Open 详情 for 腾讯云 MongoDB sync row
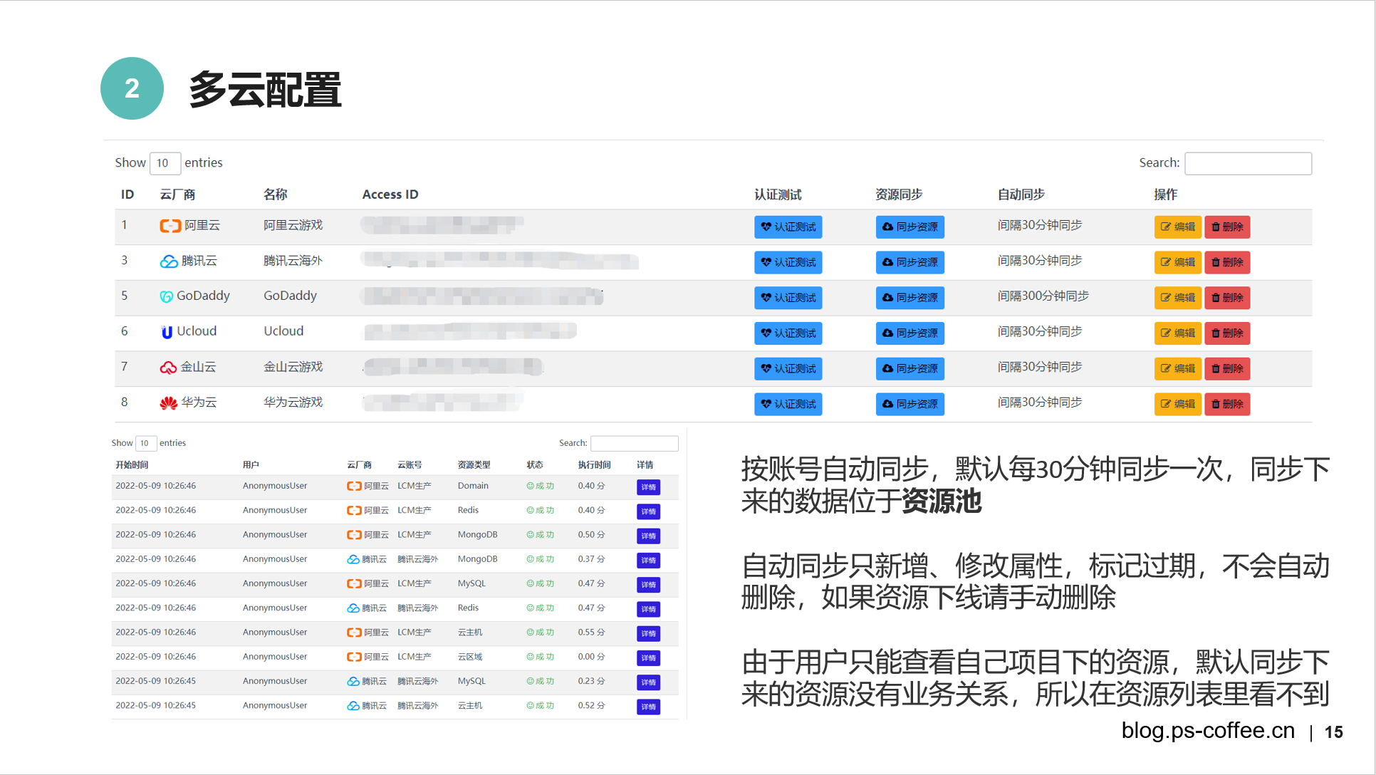Image resolution: width=1376 pixels, height=775 pixels. tap(648, 561)
